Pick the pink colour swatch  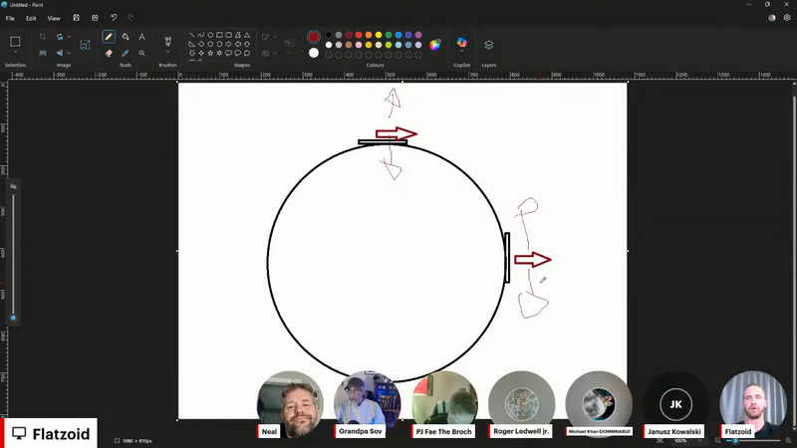point(359,45)
